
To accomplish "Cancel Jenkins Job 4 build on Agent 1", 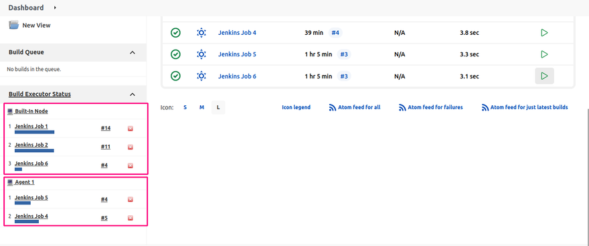I will coord(131,218).
